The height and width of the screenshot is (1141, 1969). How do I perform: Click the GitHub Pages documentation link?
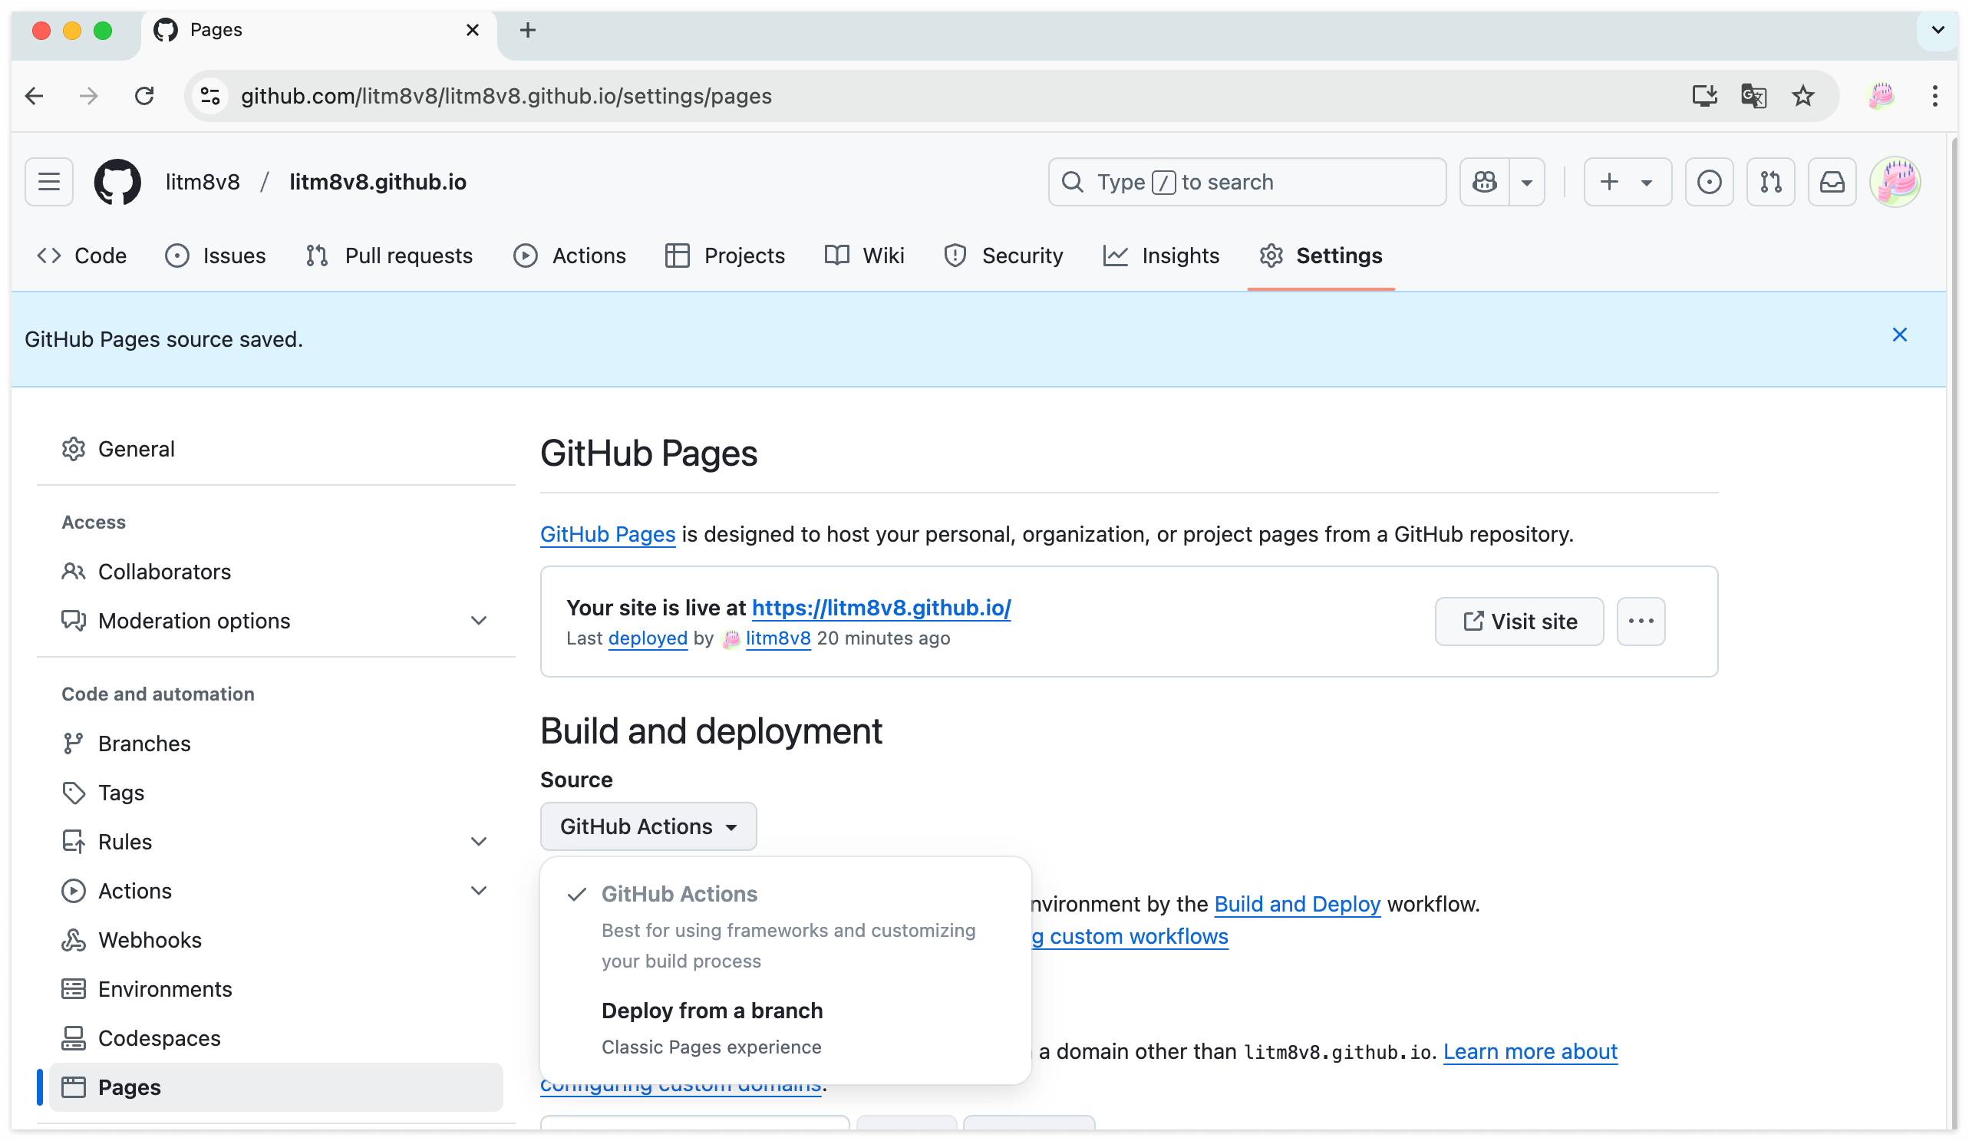point(608,535)
